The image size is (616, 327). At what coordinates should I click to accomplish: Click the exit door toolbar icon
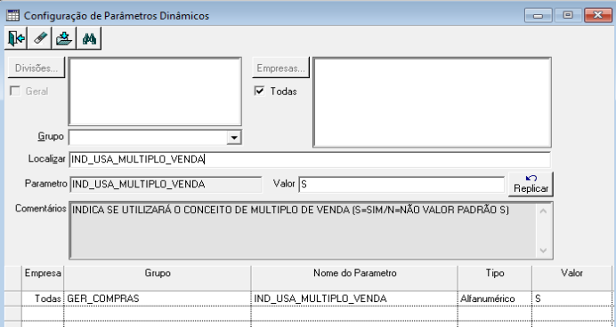[16, 38]
